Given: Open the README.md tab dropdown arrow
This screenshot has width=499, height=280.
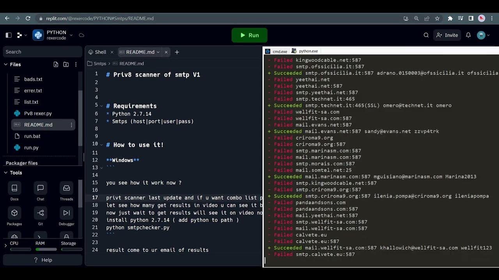Looking at the screenshot, I should (158, 52).
